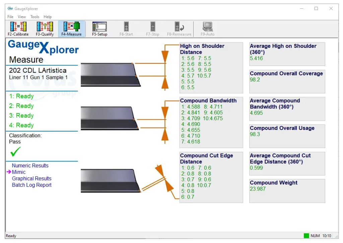The width and height of the screenshot is (343, 243).
Task: Trigger the F8-Remeasure icon
Action: (179, 29)
